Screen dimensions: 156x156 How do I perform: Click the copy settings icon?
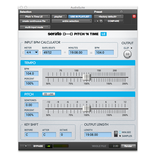pos(101,21)
